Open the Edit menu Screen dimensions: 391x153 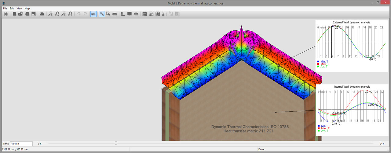click(x=12, y=9)
